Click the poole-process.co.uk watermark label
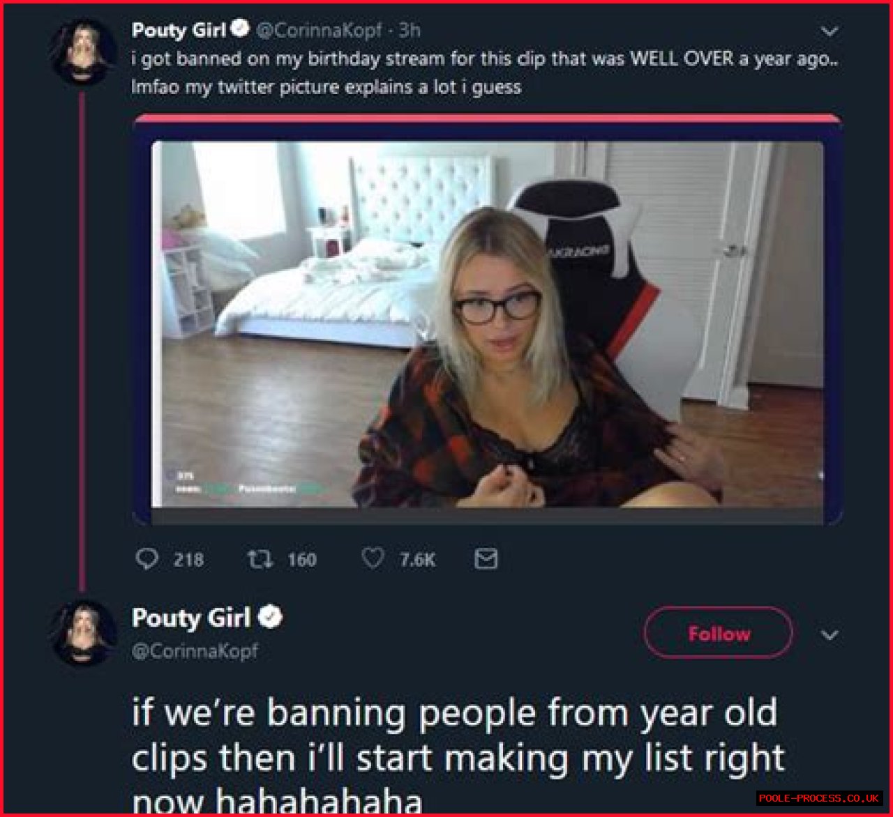 (x=819, y=798)
